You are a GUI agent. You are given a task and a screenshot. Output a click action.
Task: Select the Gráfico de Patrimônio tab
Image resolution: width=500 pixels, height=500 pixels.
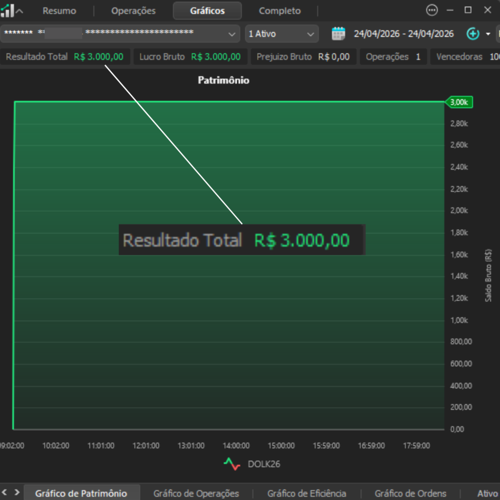tap(81, 493)
